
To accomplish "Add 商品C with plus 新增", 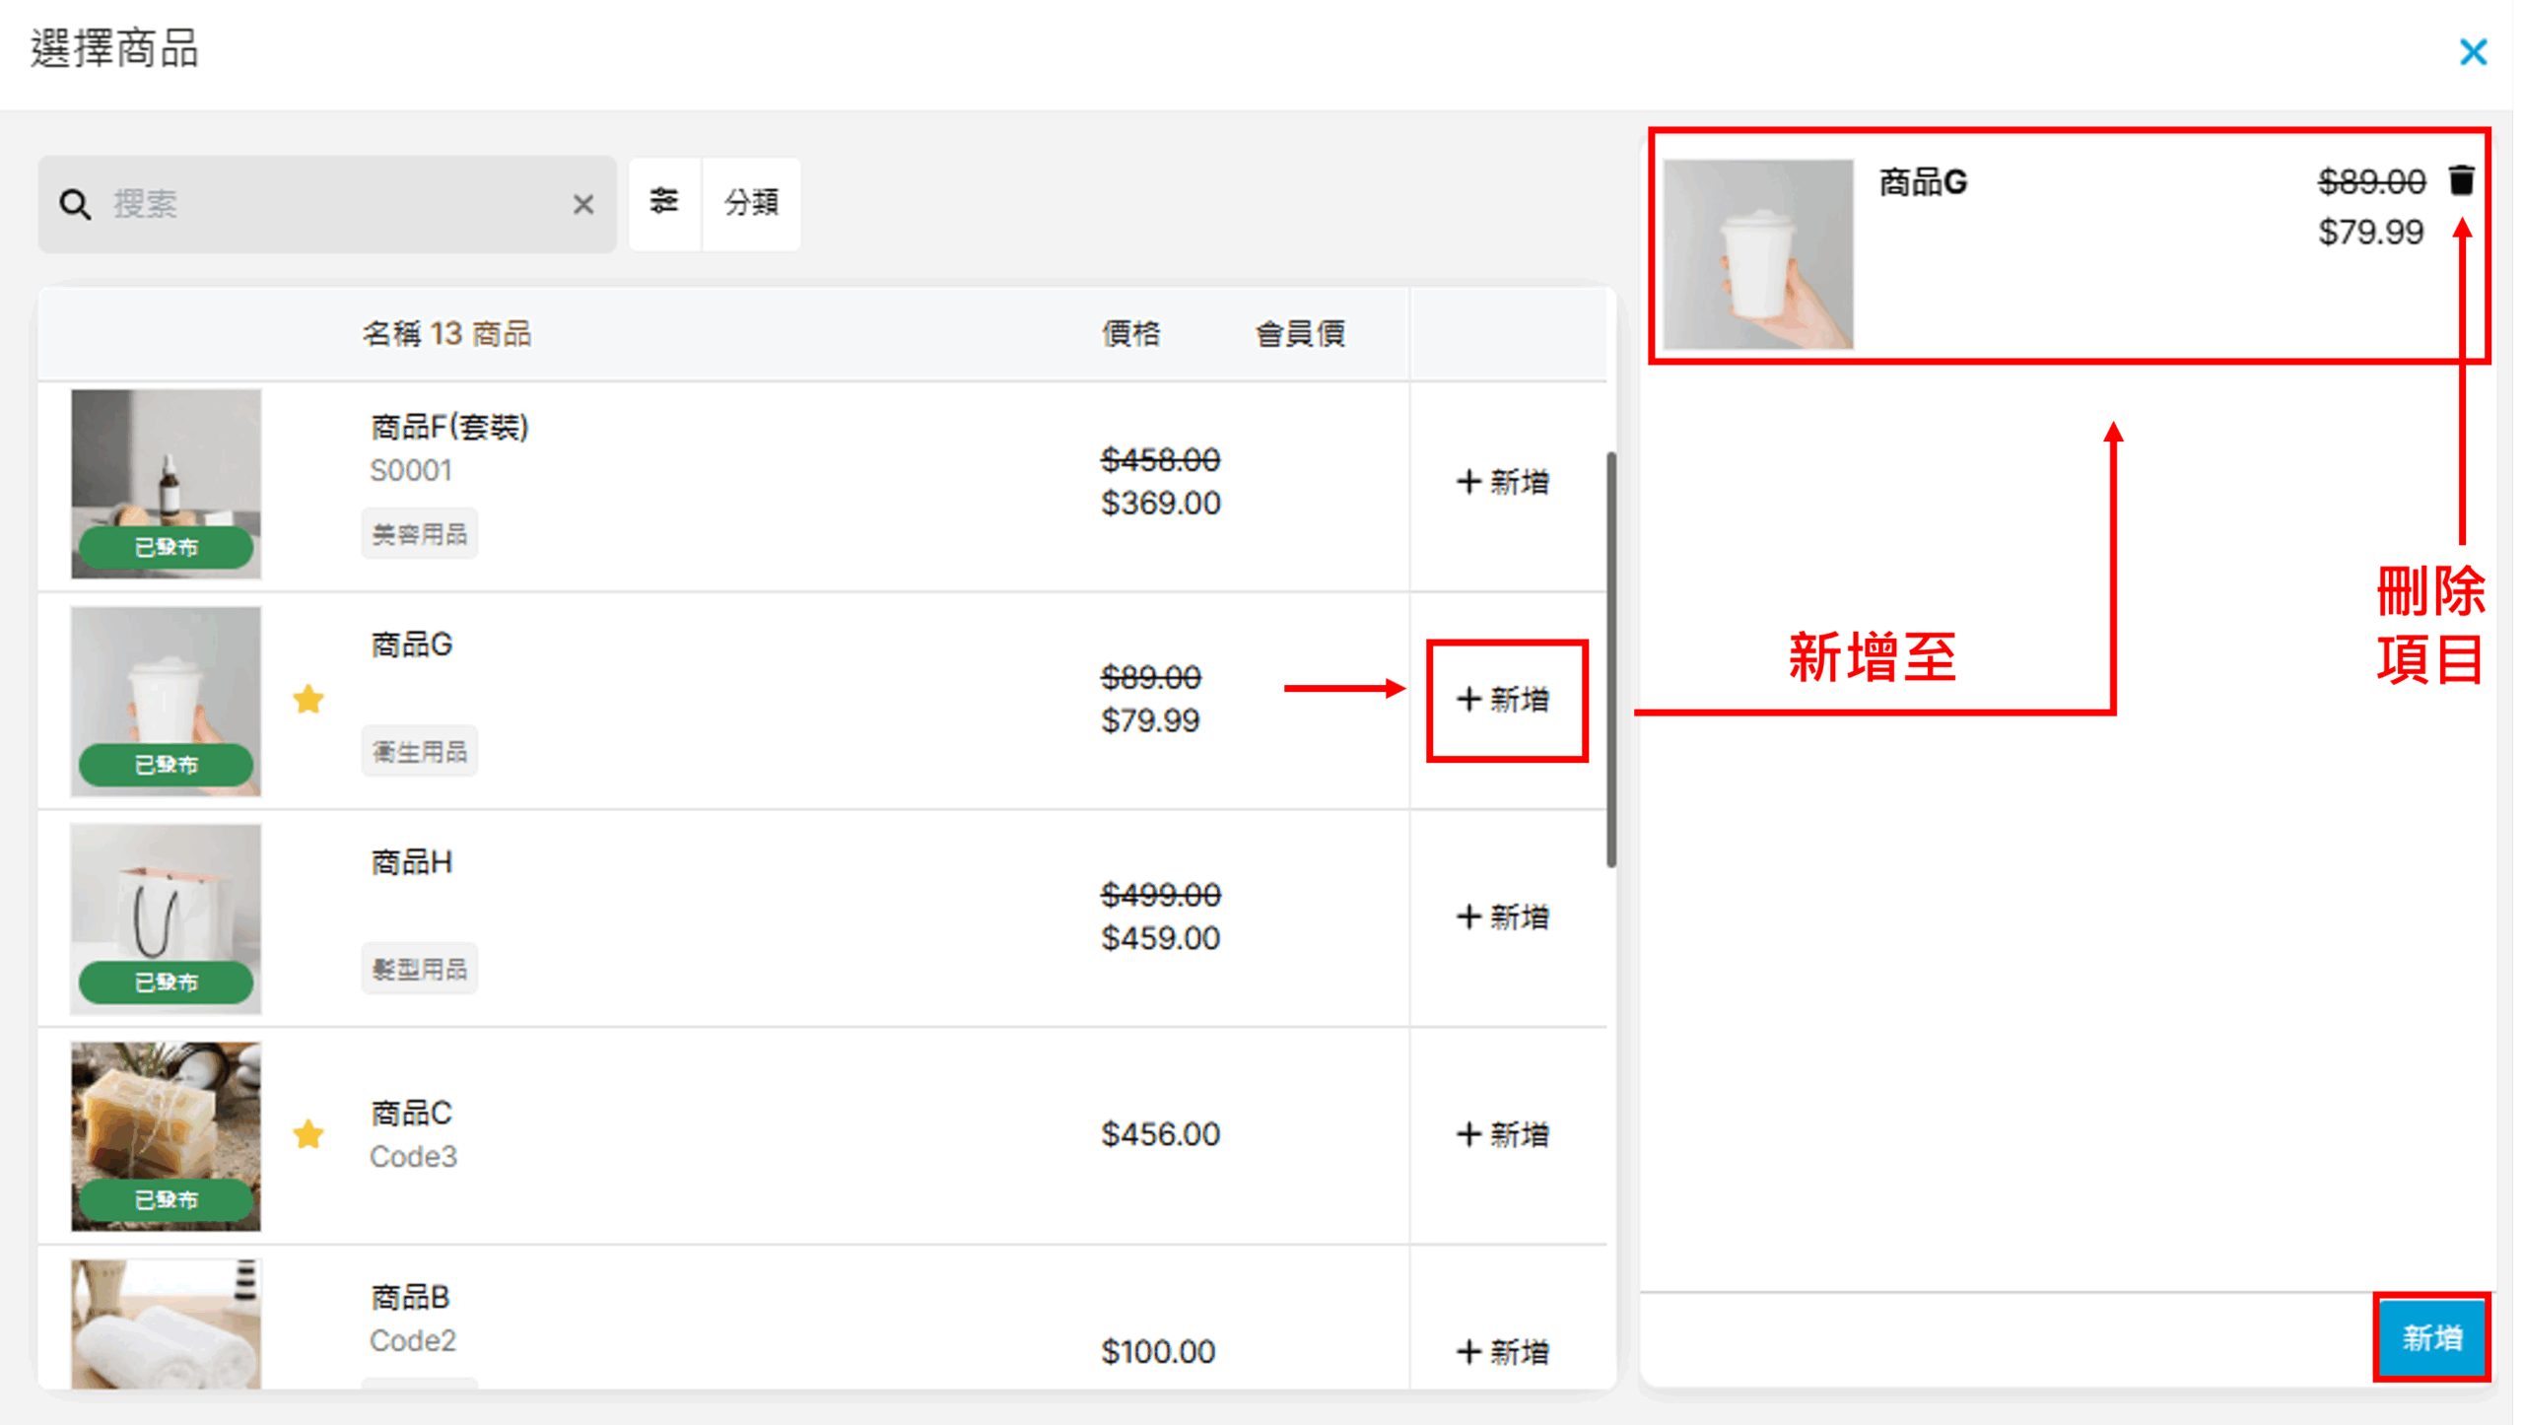I will point(1503,1134).
